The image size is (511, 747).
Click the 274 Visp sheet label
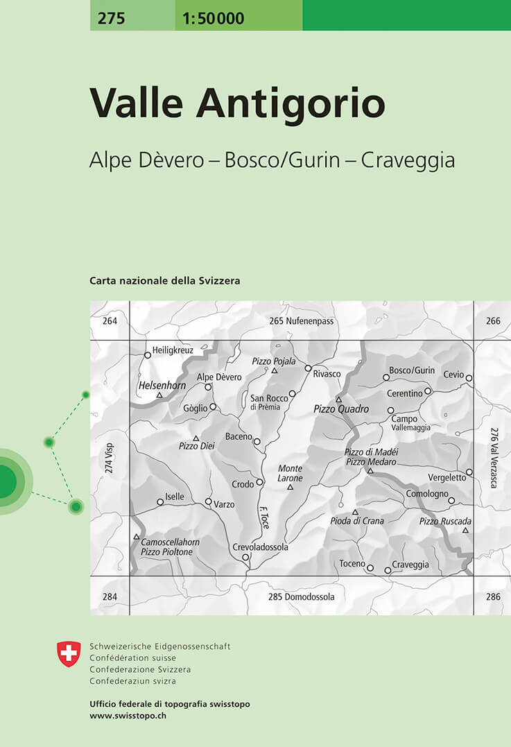coord(110,458)
